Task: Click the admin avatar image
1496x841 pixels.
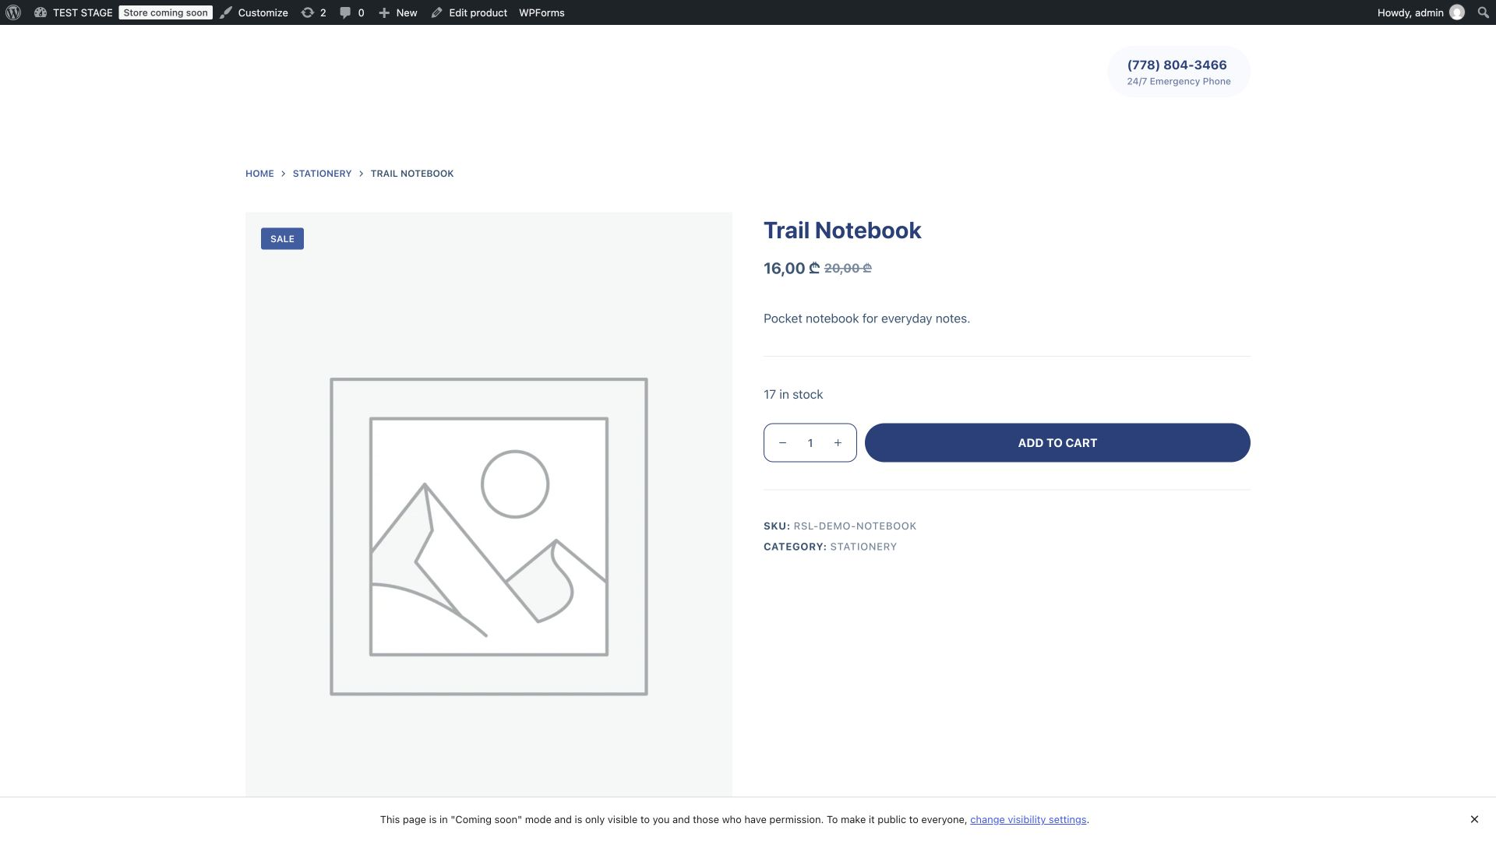Action: (1457, 12)
